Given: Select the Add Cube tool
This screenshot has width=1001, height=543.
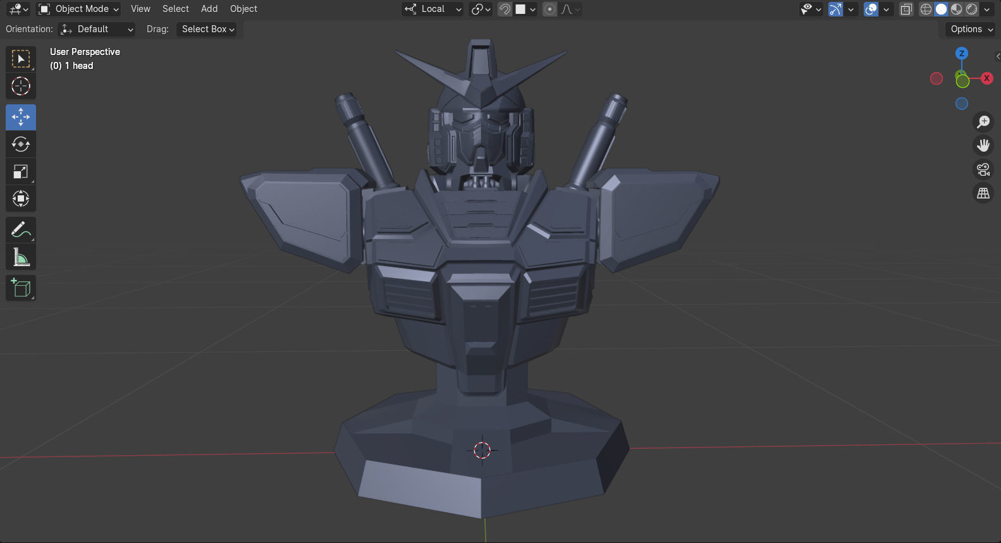Looking at the screenshot, I should 21,288.
